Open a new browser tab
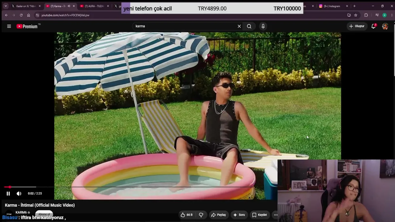 tap(354, 6)
